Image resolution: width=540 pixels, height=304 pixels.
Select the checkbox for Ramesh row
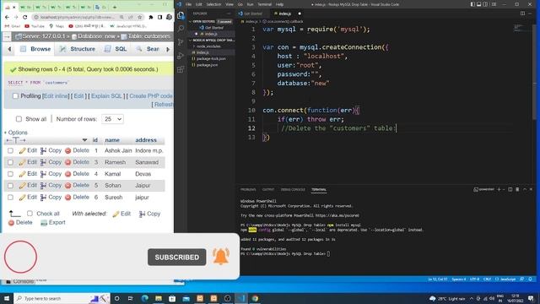(x=10, y=162)
